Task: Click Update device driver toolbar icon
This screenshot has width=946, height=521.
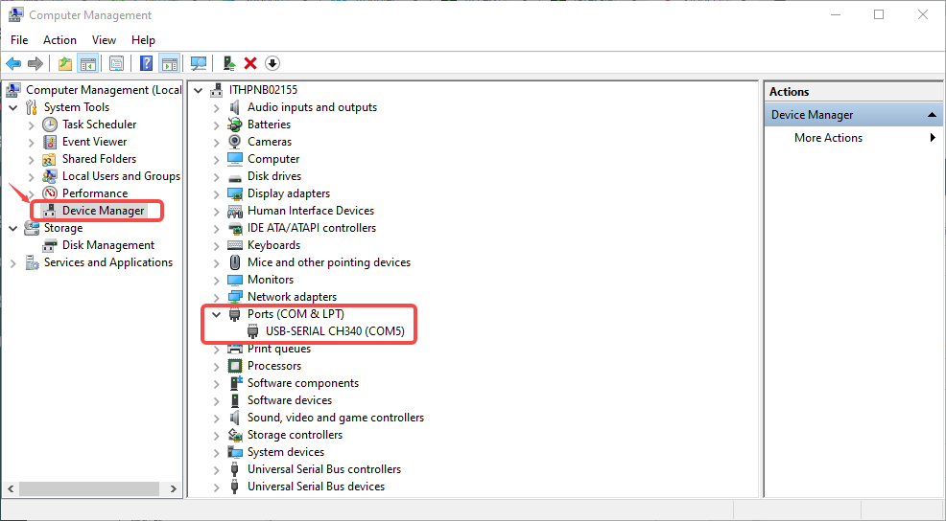Action: (228, 63)
